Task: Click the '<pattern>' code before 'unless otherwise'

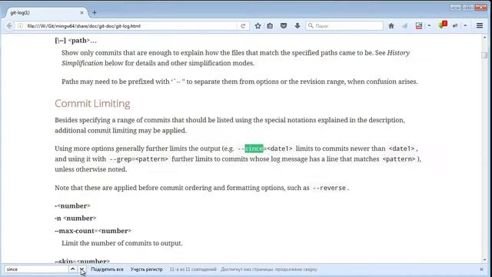Action: click(399, 159)
